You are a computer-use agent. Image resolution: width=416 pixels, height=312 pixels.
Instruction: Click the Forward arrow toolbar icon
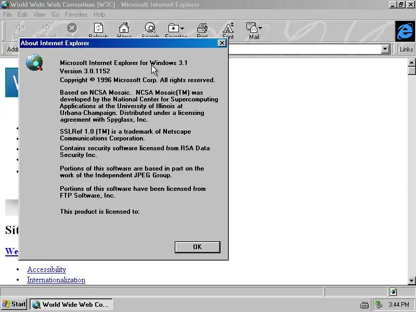point(46,28)
